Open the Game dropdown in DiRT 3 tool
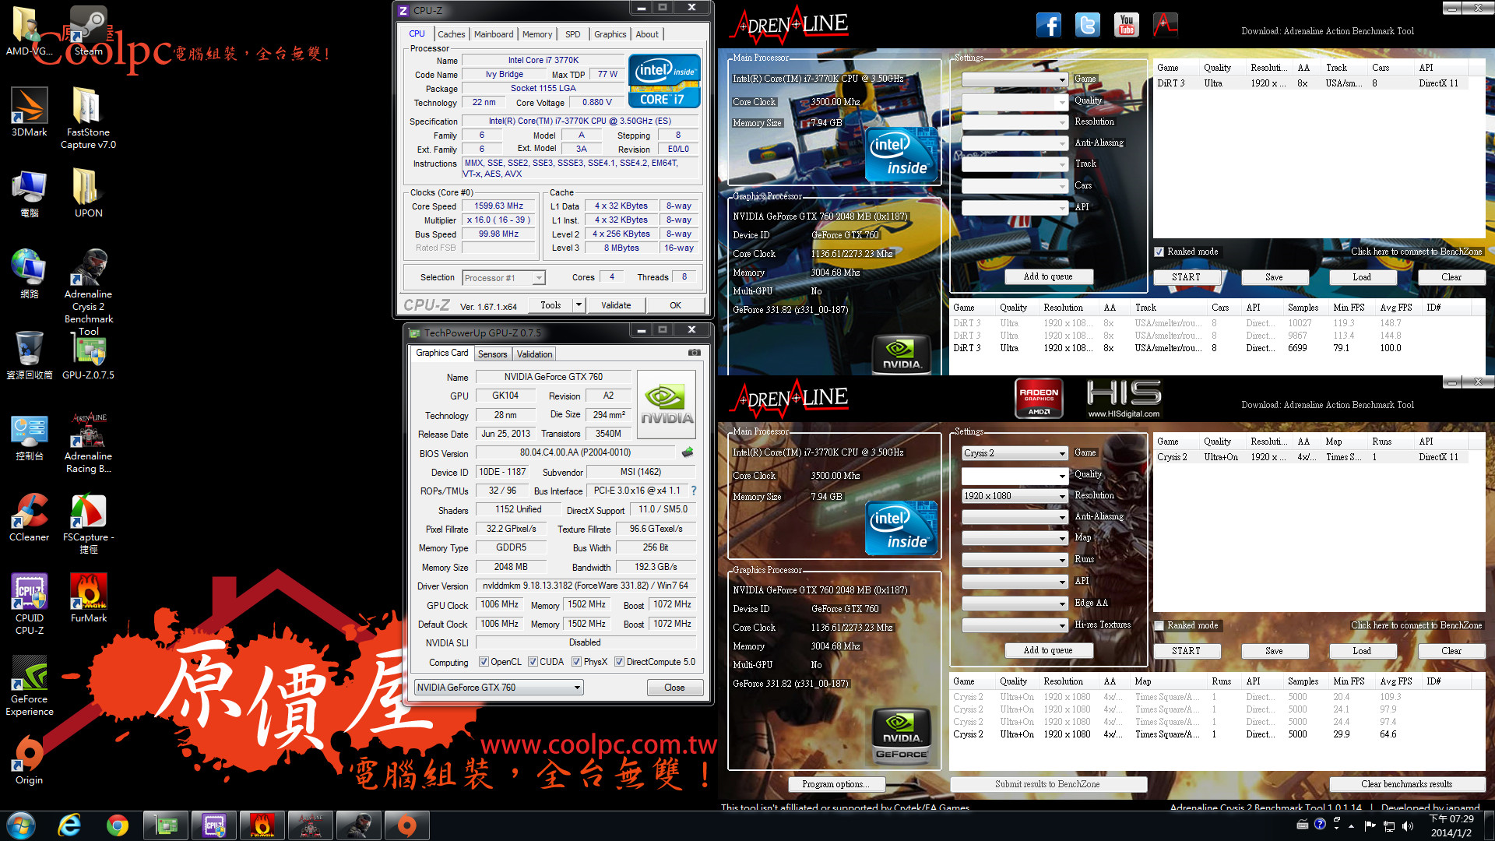Screen dimensions: 1495x841 (x=1015, y=79)
